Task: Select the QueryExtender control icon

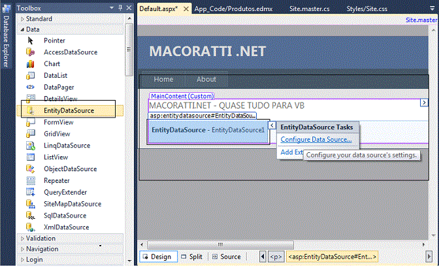Action: [x=30, y=192]
